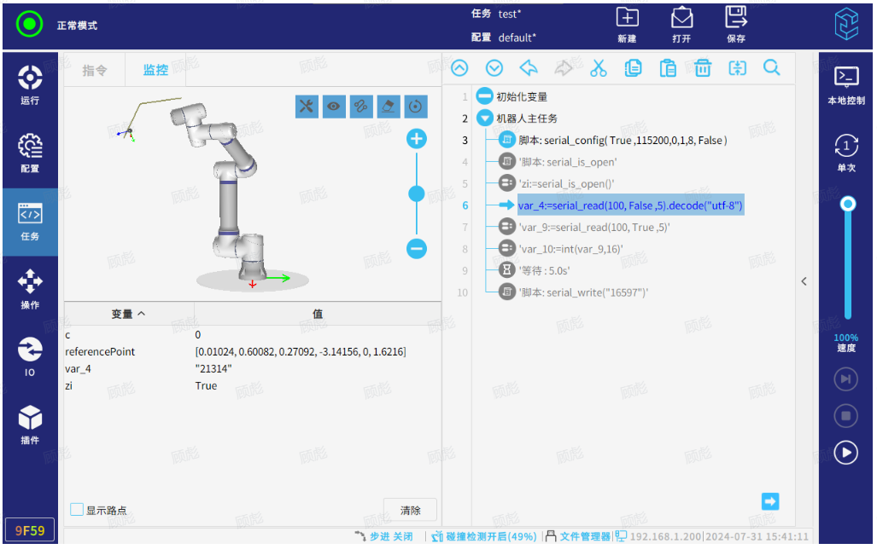877x549 pixels.
Task: Open 文件管理器 in status bar
Action: tap(579, 536)
